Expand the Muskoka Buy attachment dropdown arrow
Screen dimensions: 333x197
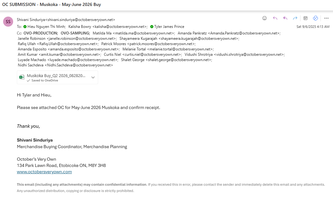[x=93, y=77]
